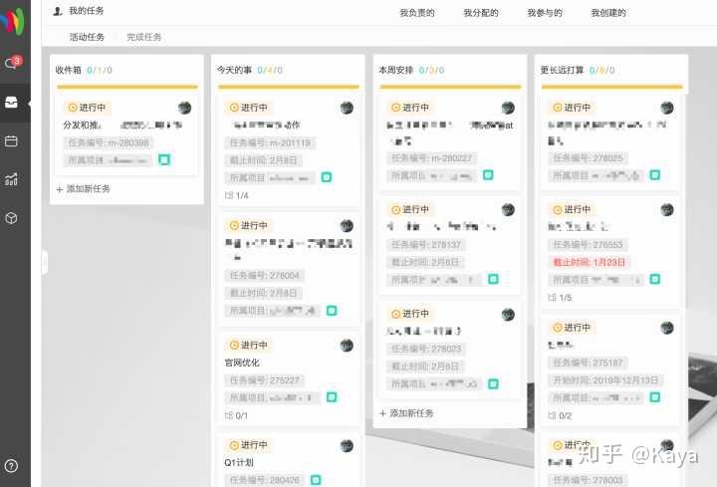The image size is (717, 487).
Task: Click avatar on task m-280398 card
Action: pos(185,108)
